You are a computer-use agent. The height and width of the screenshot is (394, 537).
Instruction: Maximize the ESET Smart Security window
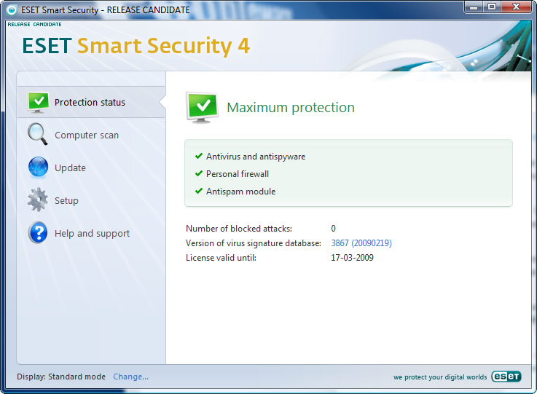(492, 7)
